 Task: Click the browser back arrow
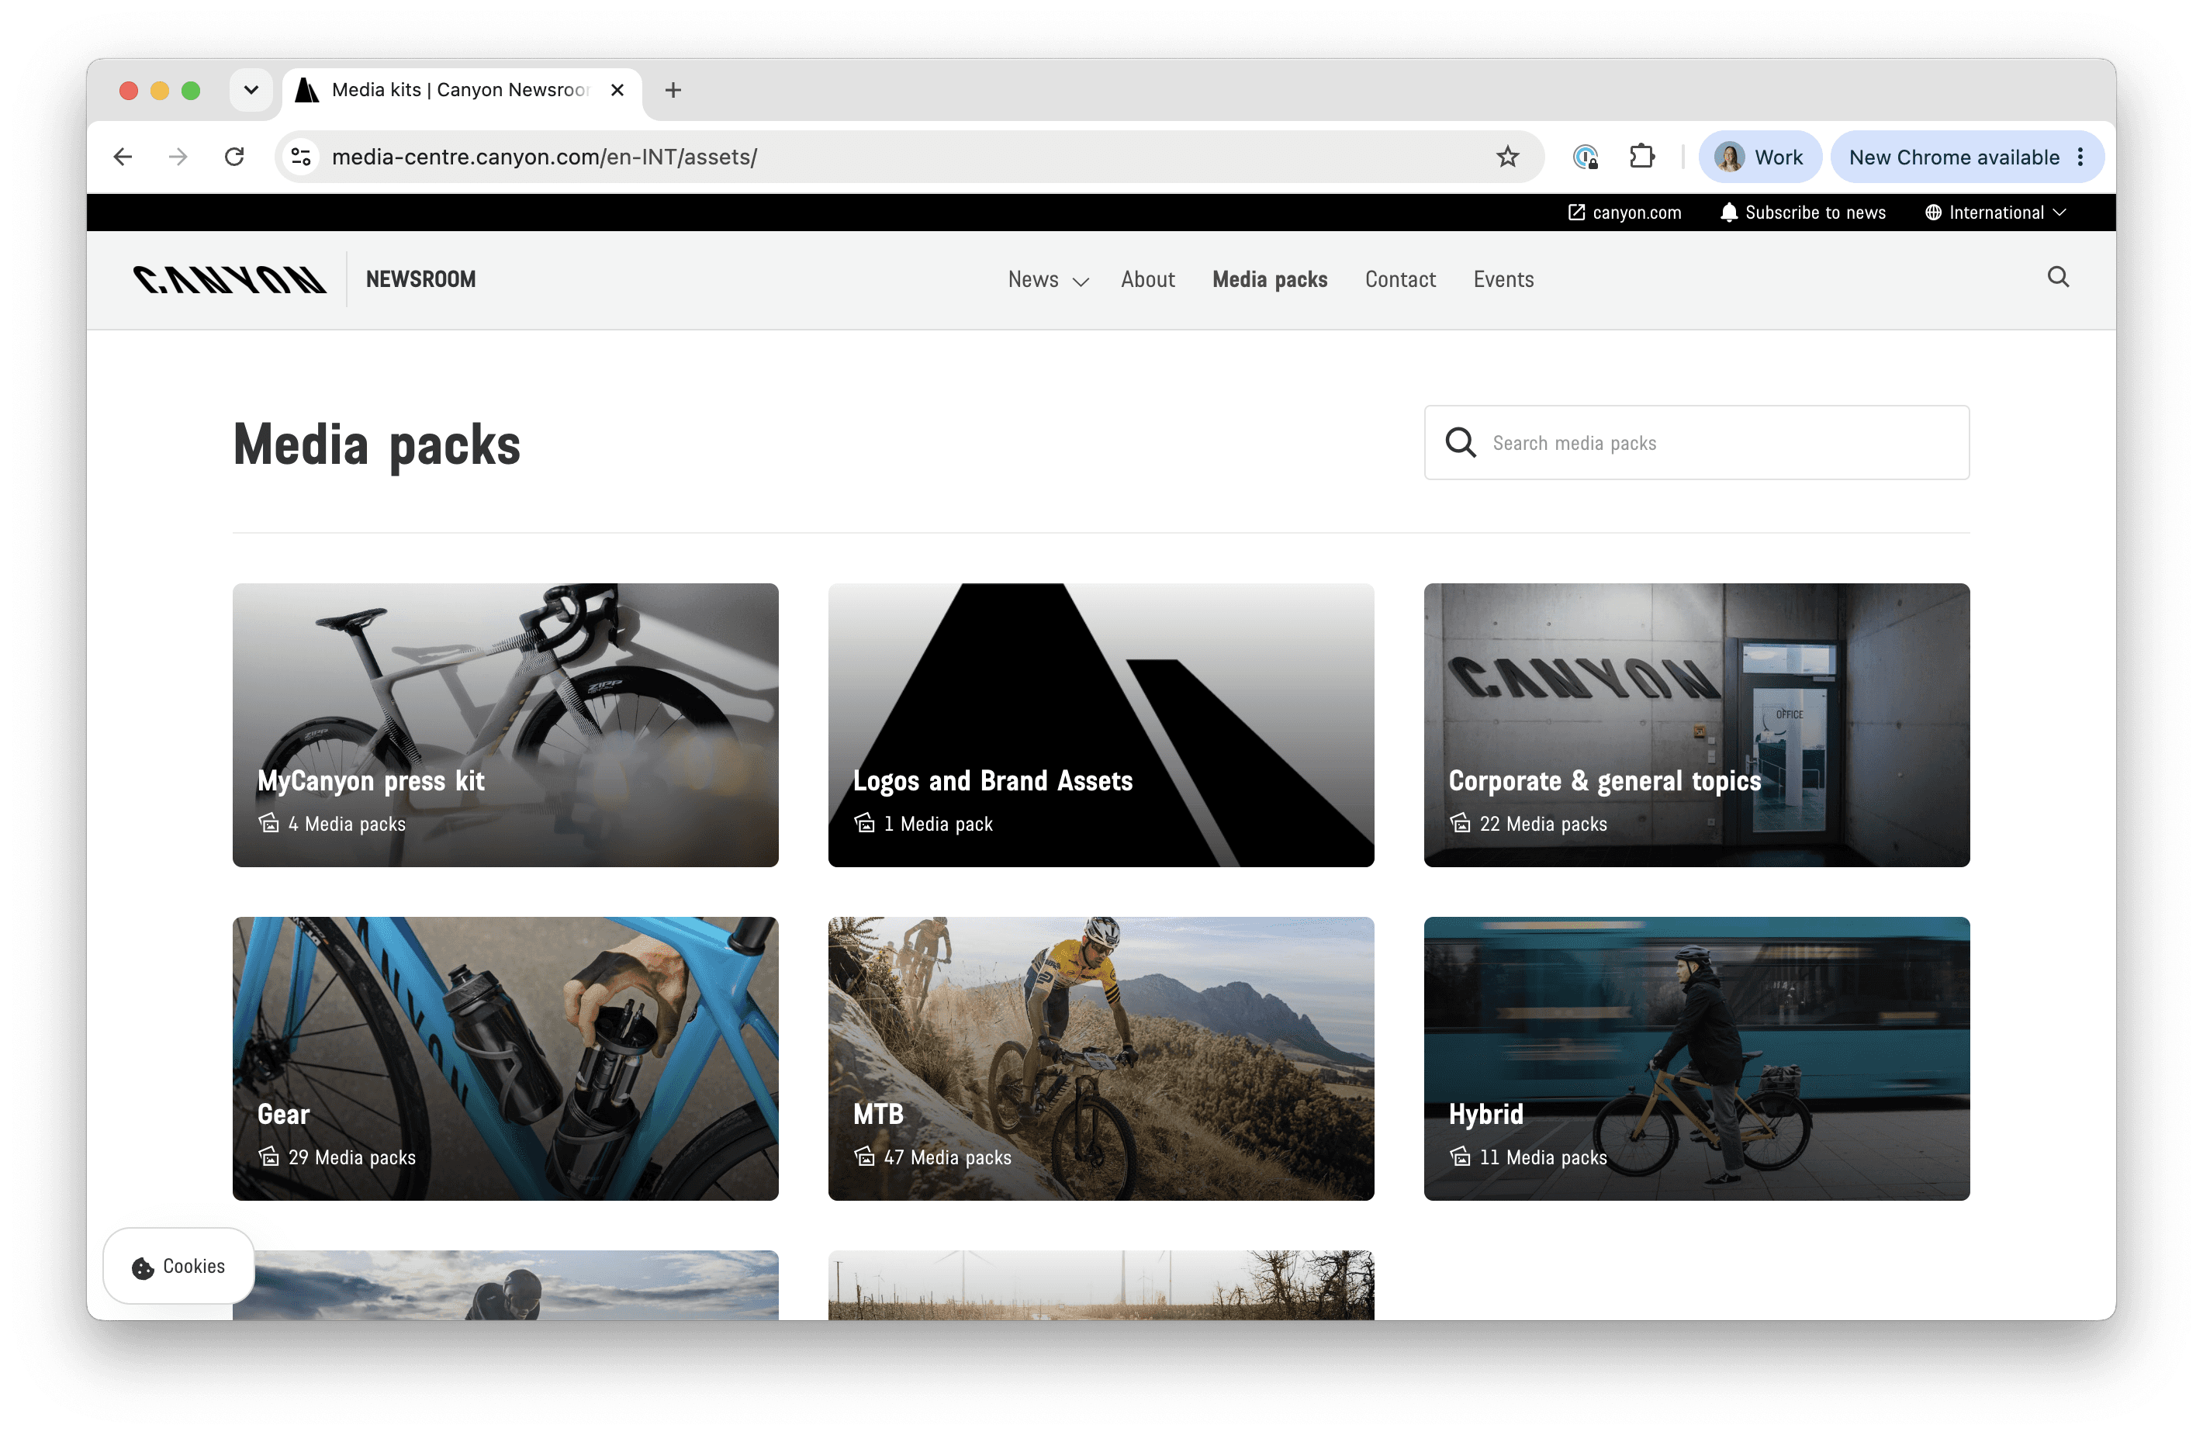123,157
